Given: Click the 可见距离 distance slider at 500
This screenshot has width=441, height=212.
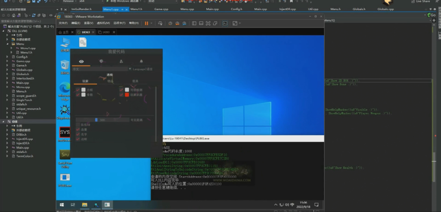Looking at the screenshot, I should 102,120.
